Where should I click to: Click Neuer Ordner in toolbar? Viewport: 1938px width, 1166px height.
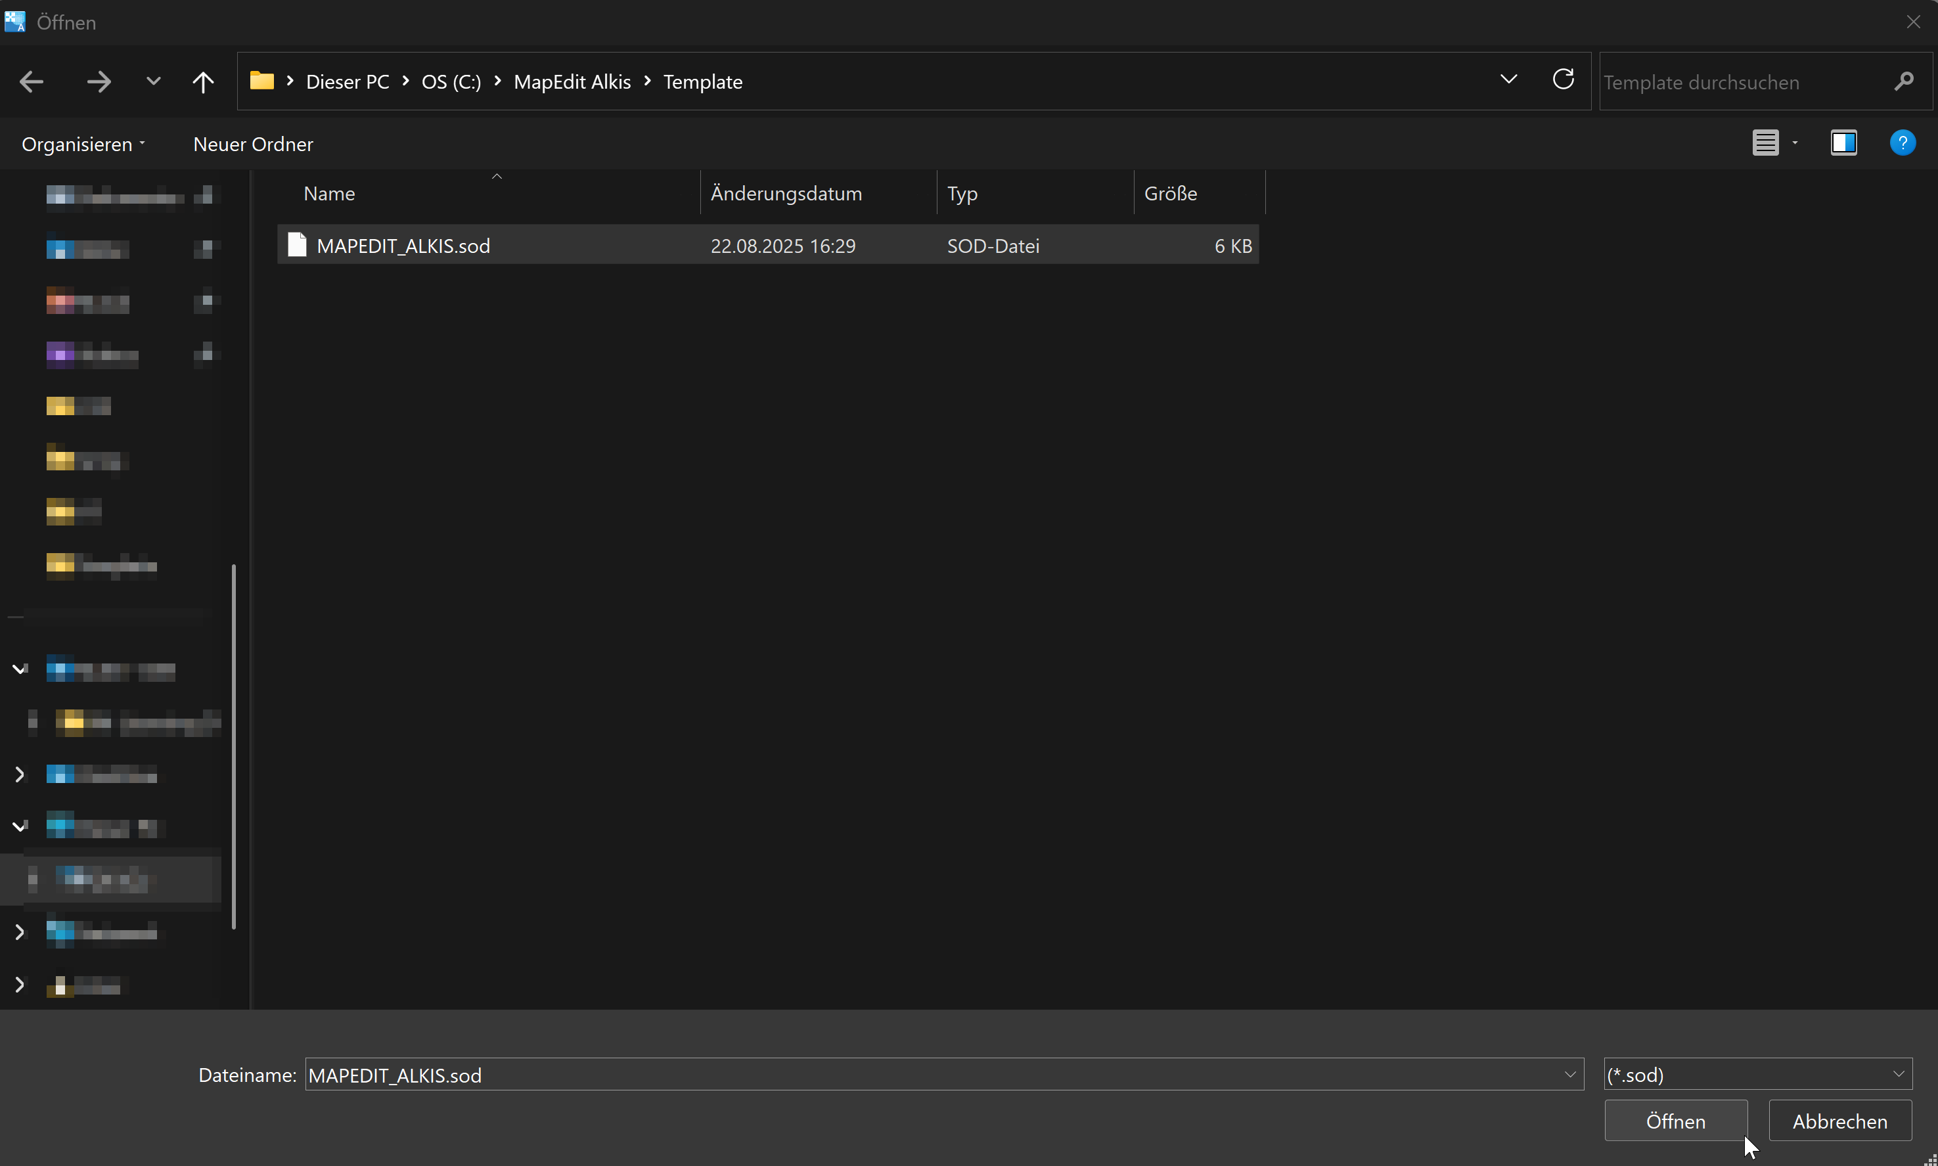click(253, 145)
